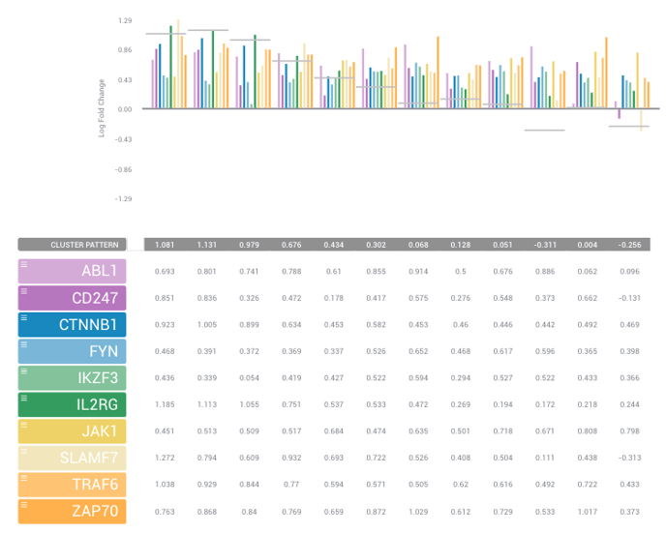Select the SLAMF7 gene label

[72, 458]
